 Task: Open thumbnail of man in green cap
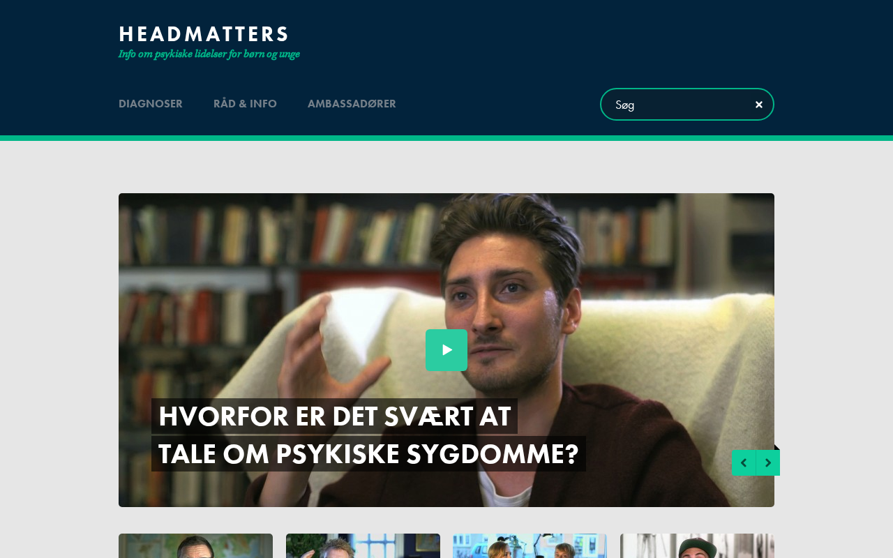pos(698,546)
